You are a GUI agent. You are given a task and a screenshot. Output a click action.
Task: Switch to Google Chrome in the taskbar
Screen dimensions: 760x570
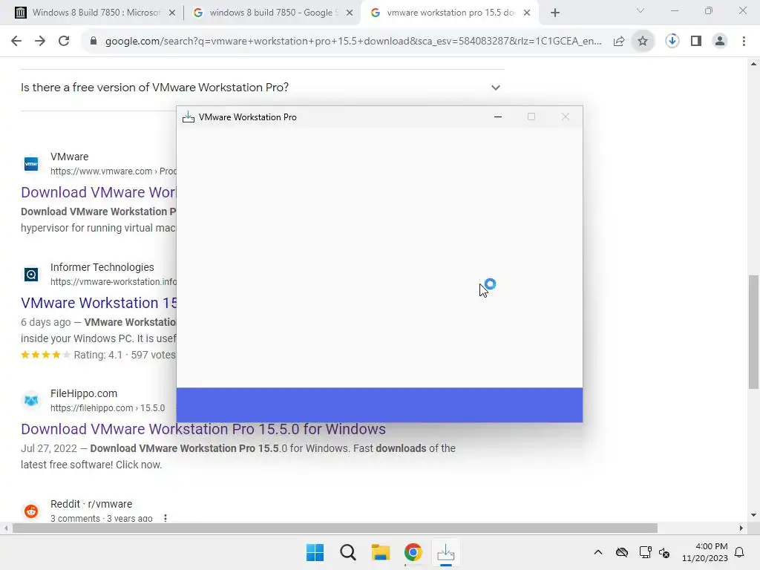[413, 552]
